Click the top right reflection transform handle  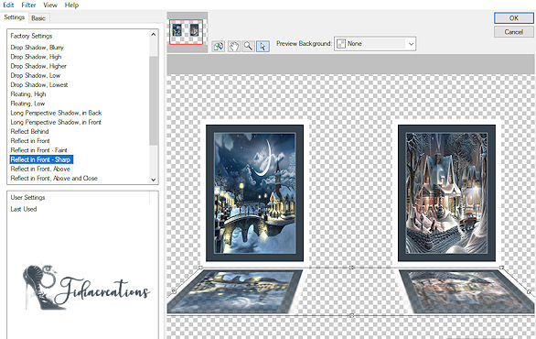coord(501,268)
